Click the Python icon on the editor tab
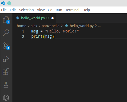127x102 pixels. click(x=18, y=18)
